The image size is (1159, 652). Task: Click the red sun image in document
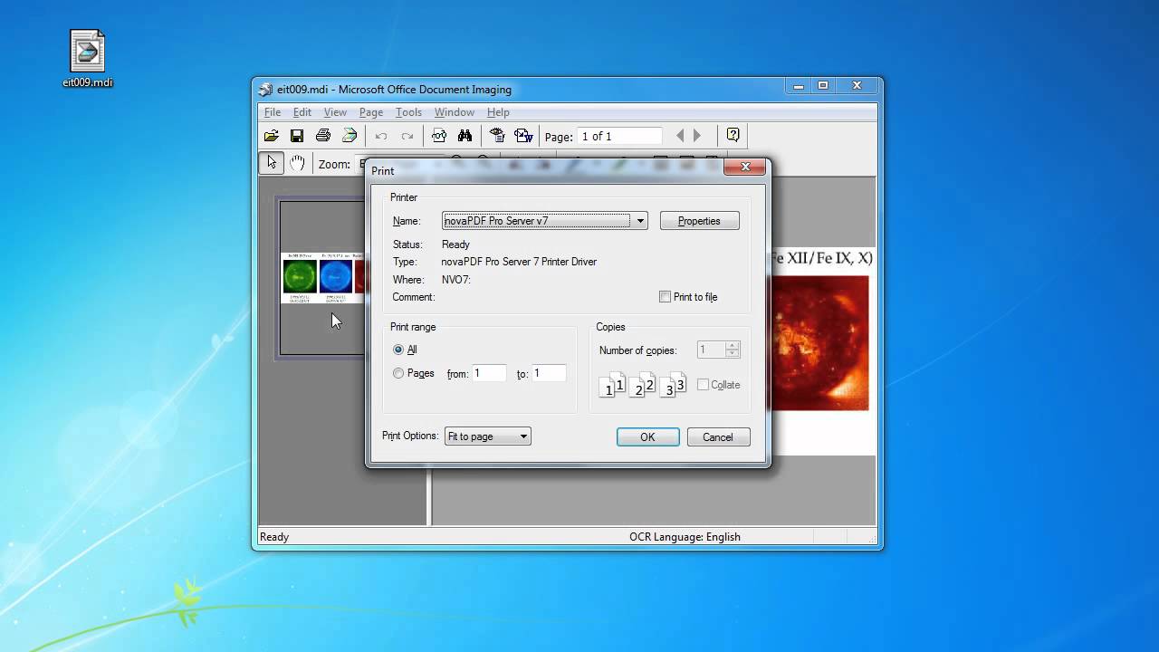819,343
